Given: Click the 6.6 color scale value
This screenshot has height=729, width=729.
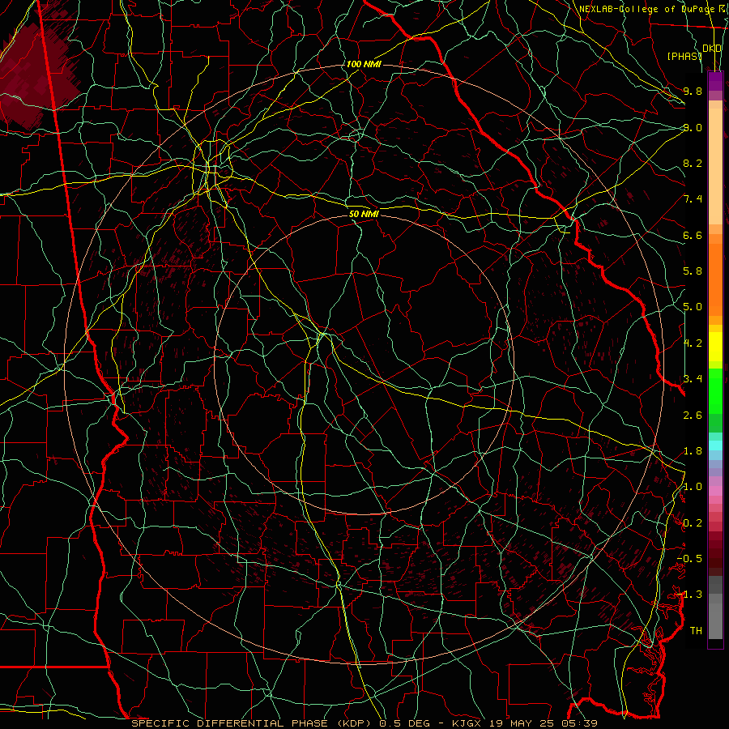Looking at the screenshot, I should tap(693, 235).
